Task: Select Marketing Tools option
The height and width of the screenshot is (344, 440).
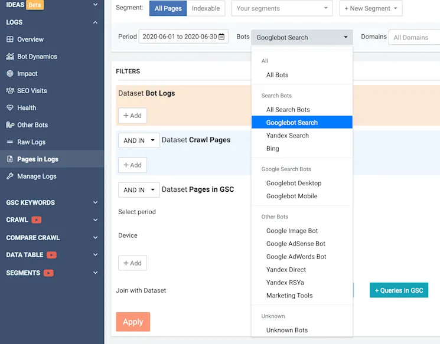Action: click(302, 295)
